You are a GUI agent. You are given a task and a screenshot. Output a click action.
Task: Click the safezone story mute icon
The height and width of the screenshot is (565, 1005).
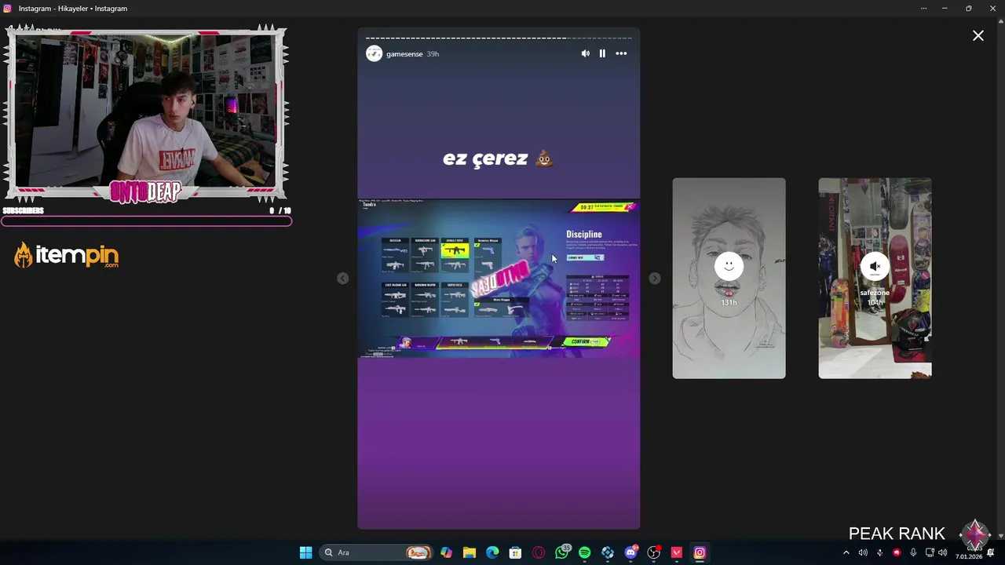tap(875, 267)
